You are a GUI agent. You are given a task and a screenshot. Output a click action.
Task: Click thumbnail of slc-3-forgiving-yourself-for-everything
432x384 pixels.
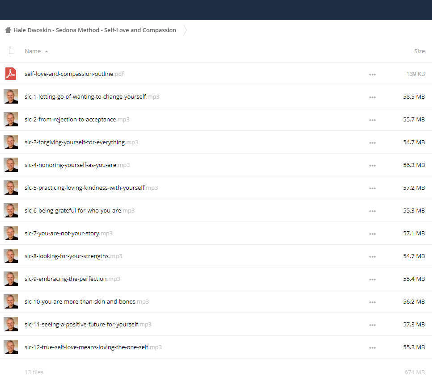point(11,142)
